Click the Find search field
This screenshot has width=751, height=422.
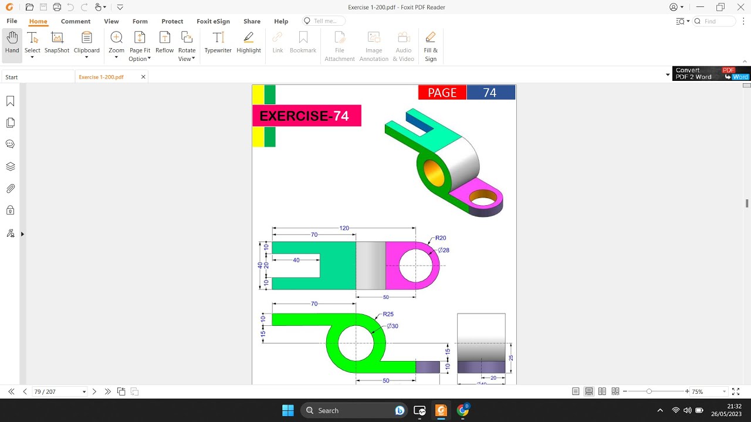pyautogui.click(x=715, y=21)
